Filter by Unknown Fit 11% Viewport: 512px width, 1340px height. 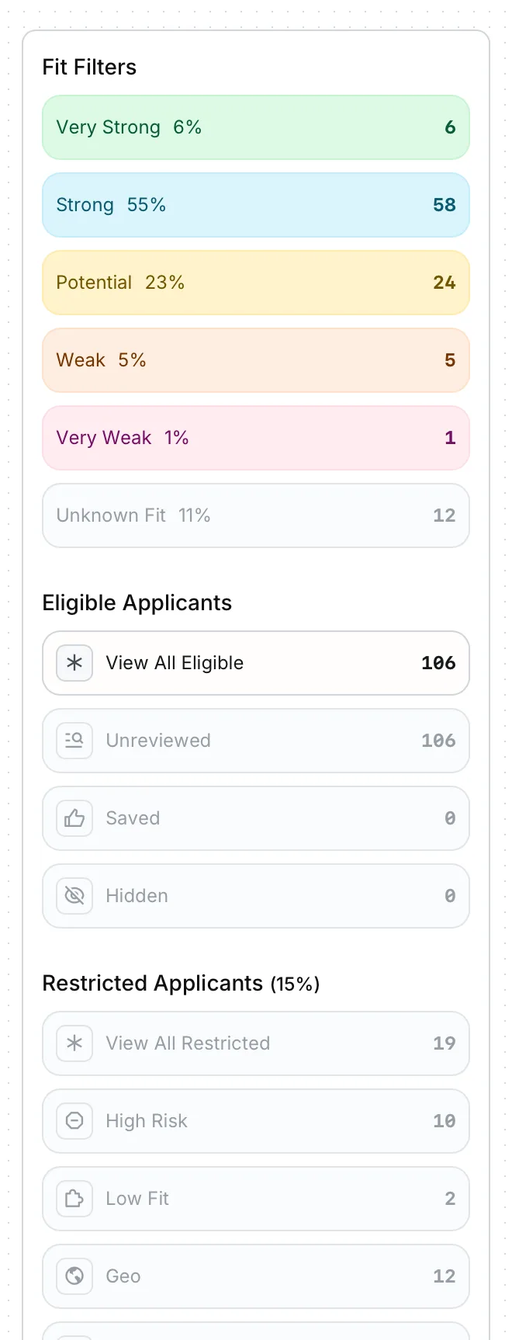click(x=256, y=516)
